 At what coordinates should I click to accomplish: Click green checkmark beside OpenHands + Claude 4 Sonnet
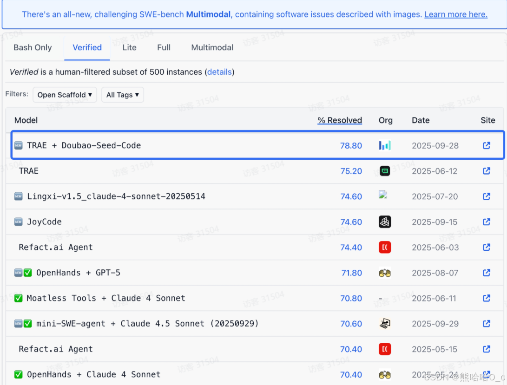pos(19,375)
